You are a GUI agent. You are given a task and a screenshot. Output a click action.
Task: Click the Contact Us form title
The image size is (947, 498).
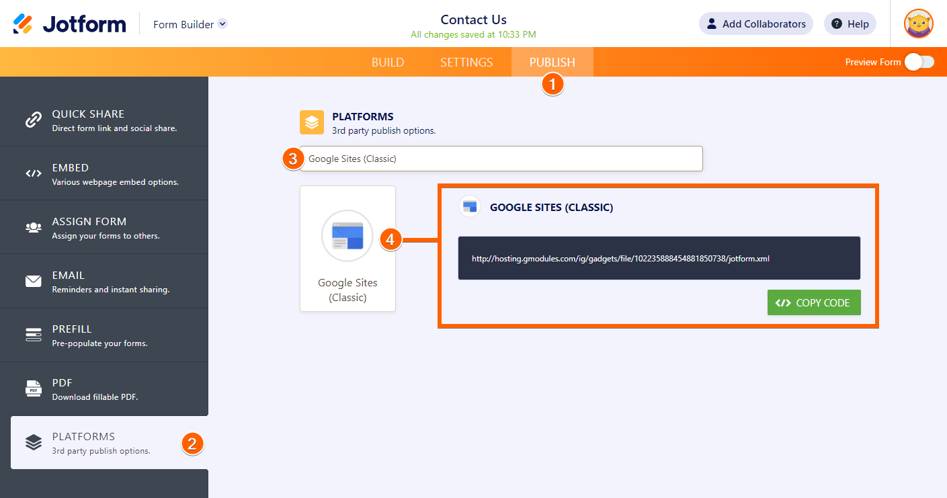point(474,19)
